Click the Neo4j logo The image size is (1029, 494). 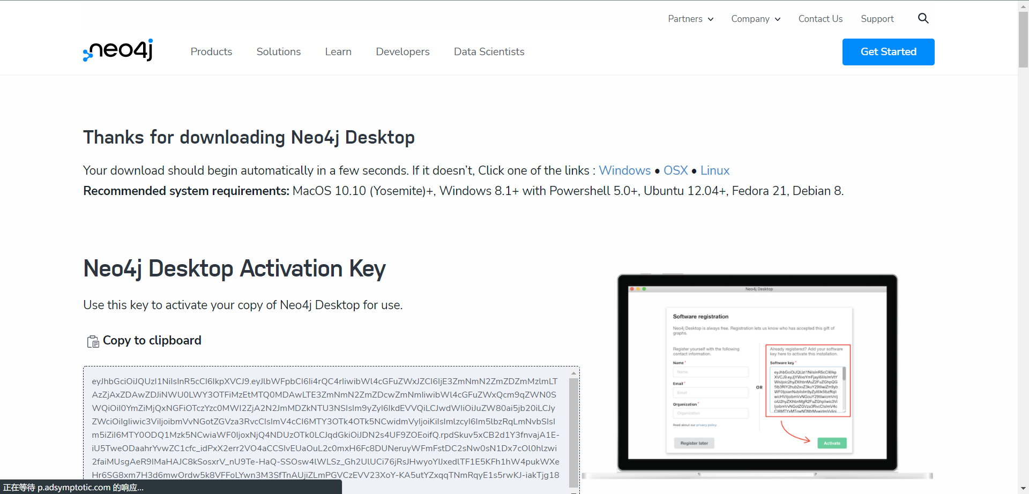tap(118, 50)
